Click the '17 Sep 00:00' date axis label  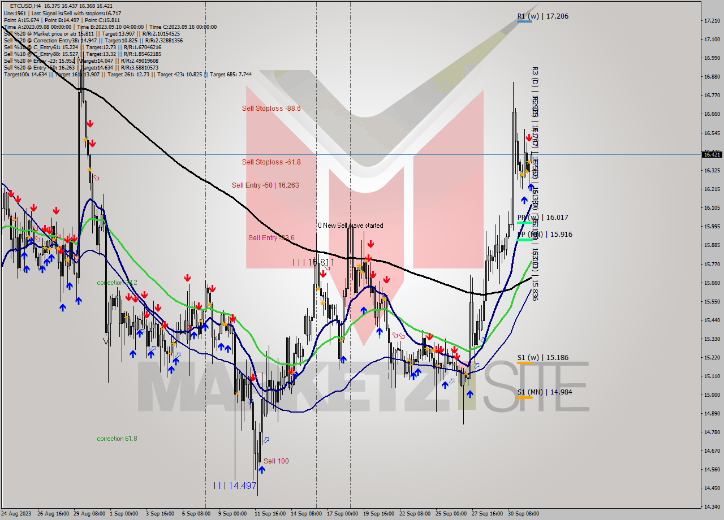(x=342, y=514)
